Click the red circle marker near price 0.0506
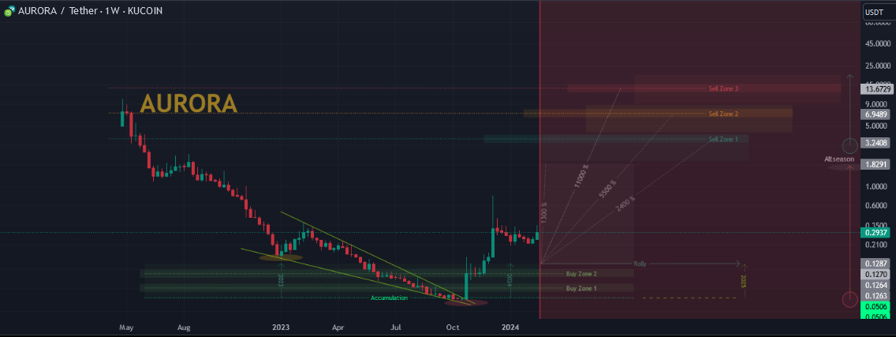The height and width of the screenshot is (337, 896). coord(849,298)
